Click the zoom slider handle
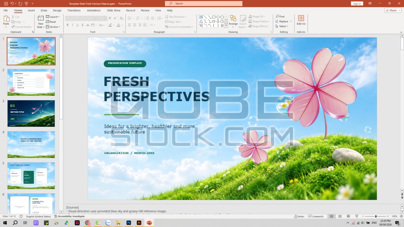Screen dimensions: 404x227 pos(376,216)
